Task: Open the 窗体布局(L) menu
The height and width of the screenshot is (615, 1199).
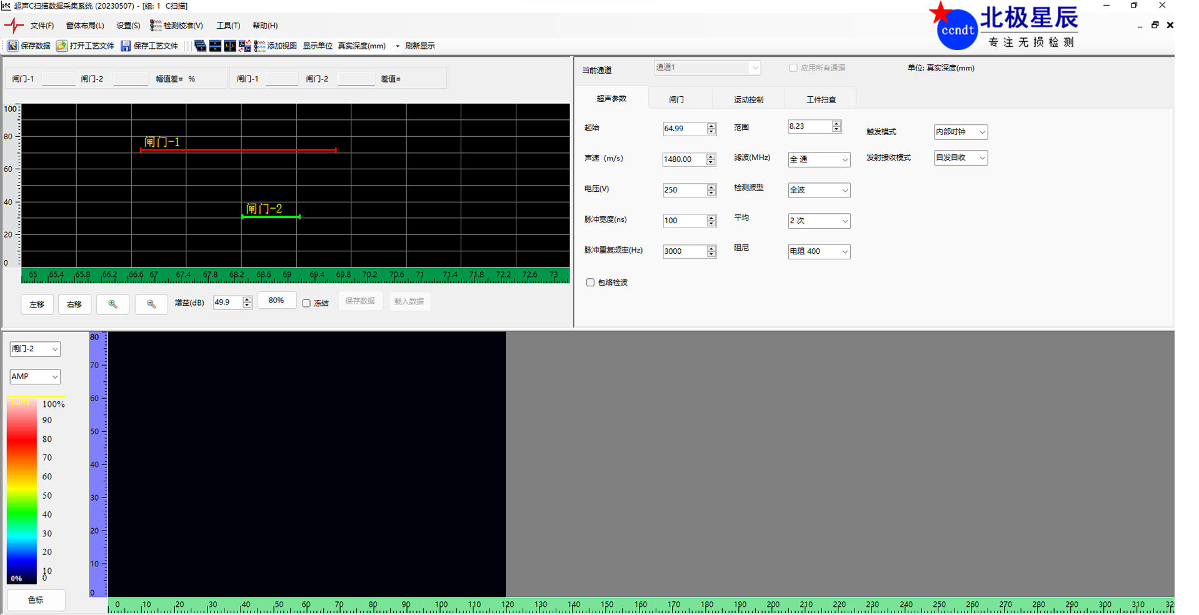Action: point(85,26)
